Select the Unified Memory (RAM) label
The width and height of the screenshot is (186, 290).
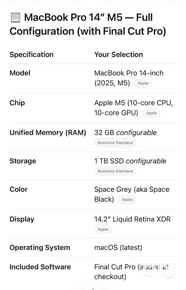48,133
